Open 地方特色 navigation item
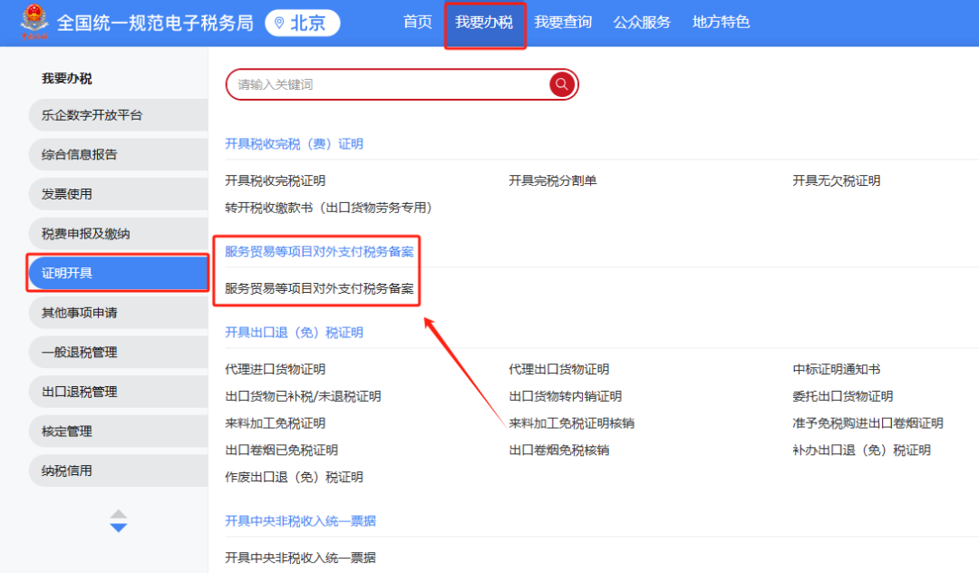This screenshot has width=979, height=573. point(721,23)
